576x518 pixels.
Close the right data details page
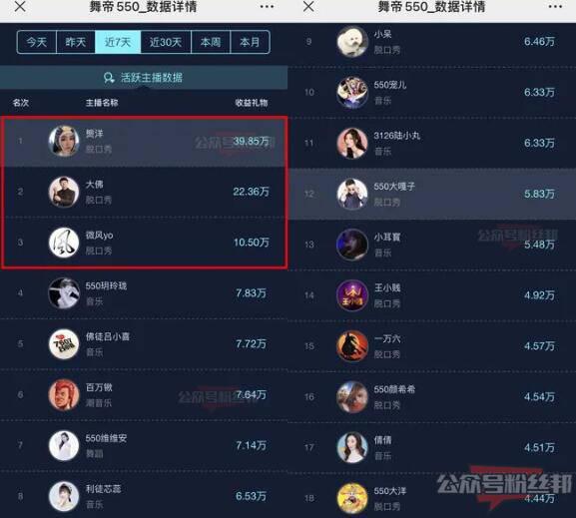pos(308,6)
